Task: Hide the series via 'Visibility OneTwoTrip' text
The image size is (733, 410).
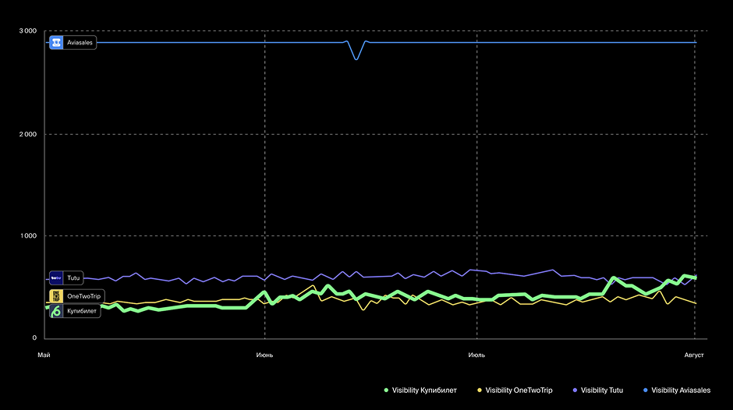Action: click(519, 390)
